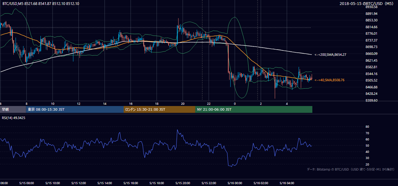
Task: Click price axis value 8621.45
Action: pyautogui.click(x=371, y=60)
